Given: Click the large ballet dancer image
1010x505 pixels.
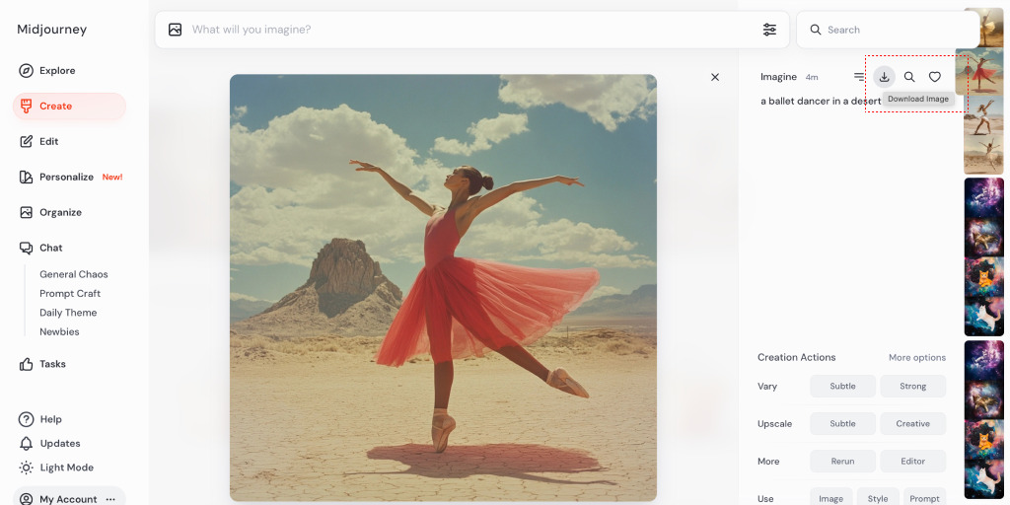Looking at the screenshot, I should click(443, 288).
